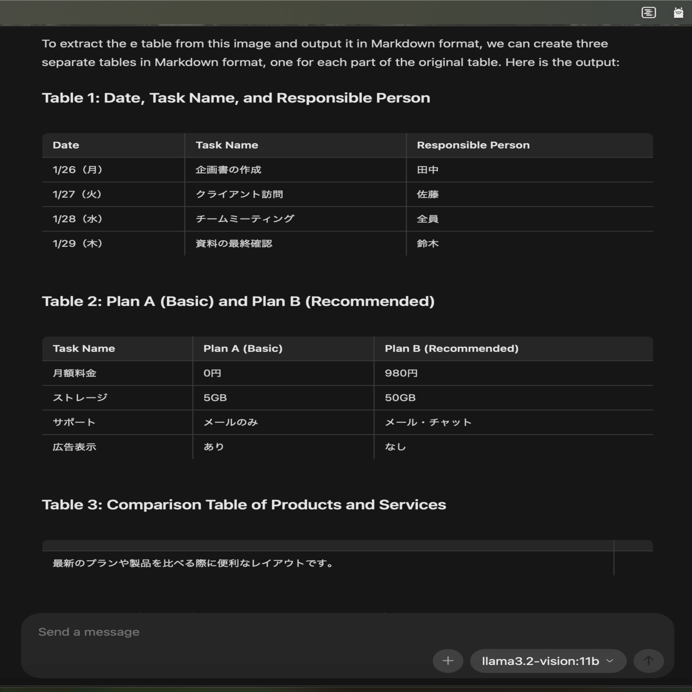Select the 鈴木 cell in Table 1

pos(427,243)
